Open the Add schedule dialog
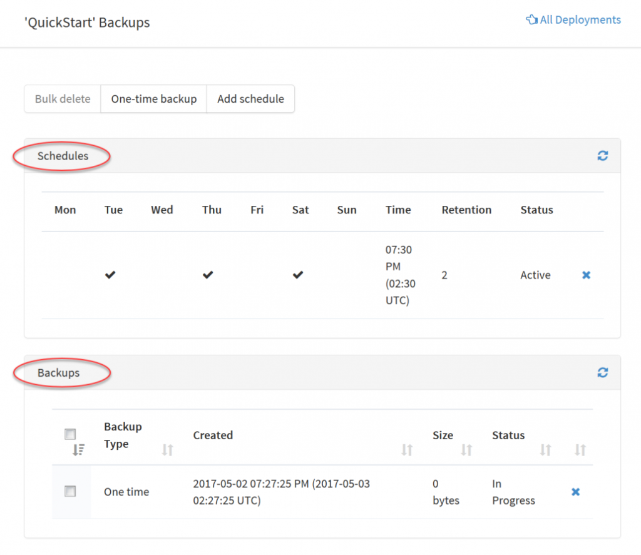 [250, 99]
